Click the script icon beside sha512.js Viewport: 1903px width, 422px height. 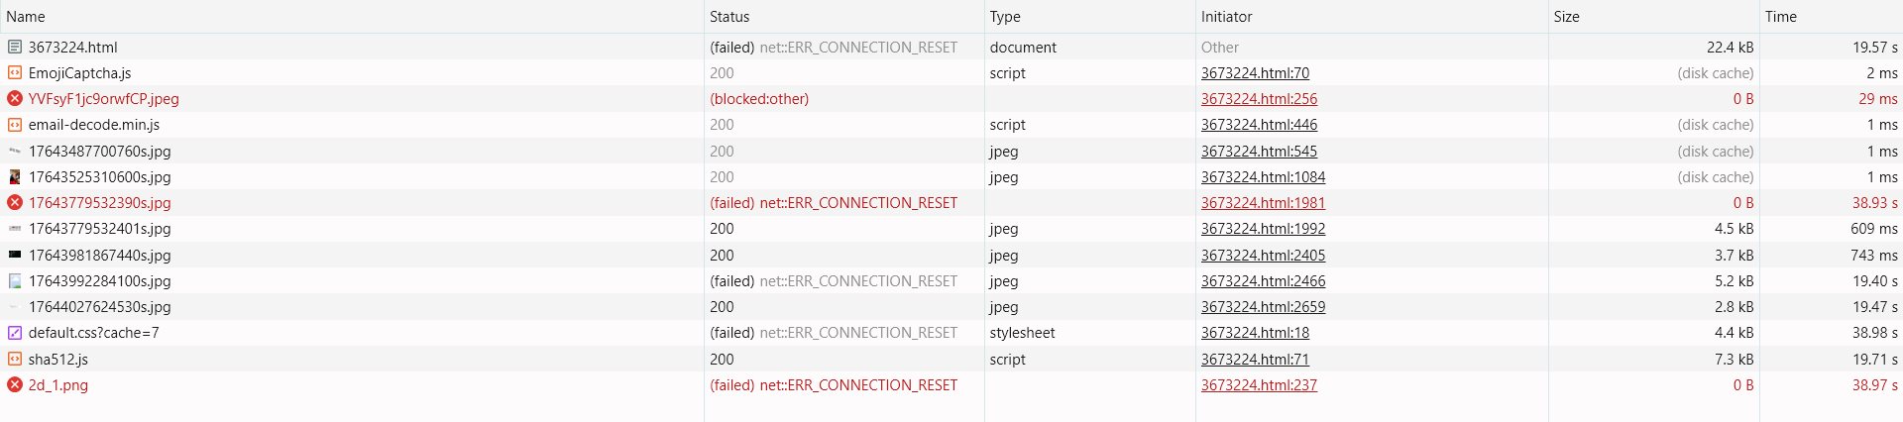[14, 359]
